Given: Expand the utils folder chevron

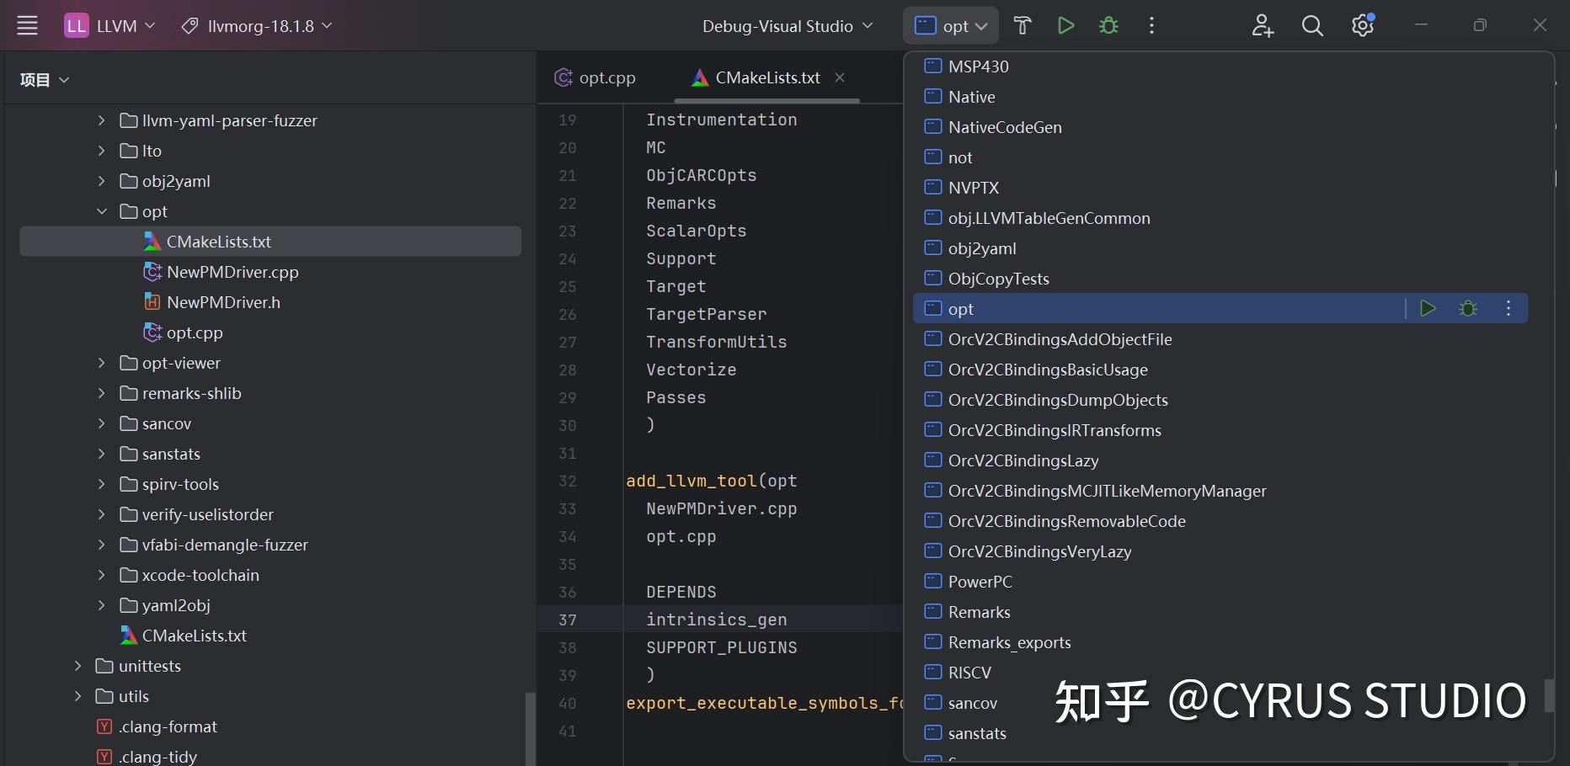Looking at the screenshot, I should 77,696.
